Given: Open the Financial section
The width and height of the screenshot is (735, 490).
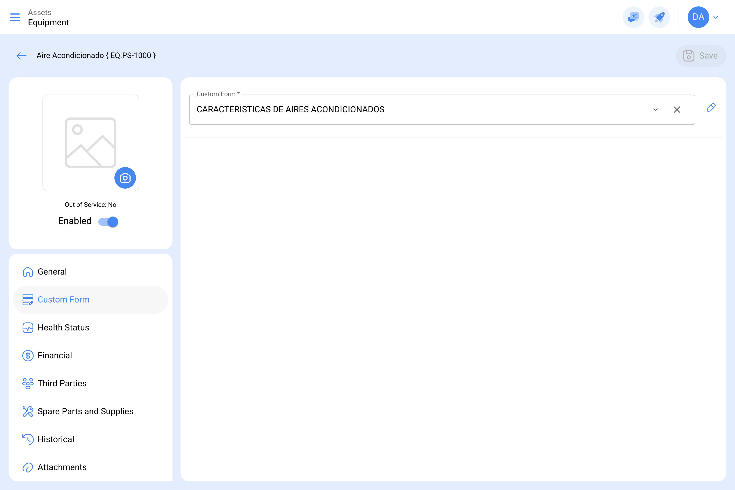Looking at the screenshot, I should [91, 355].
